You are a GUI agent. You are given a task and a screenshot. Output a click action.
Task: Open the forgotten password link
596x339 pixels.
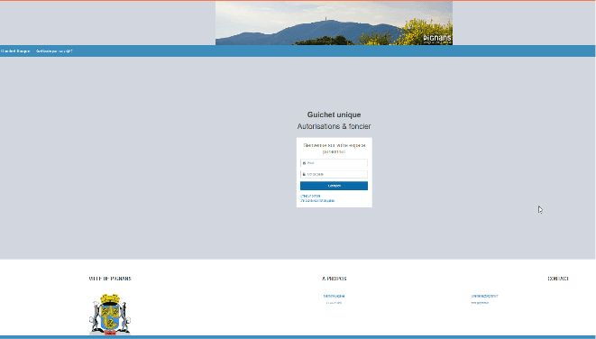click(317, 201)
